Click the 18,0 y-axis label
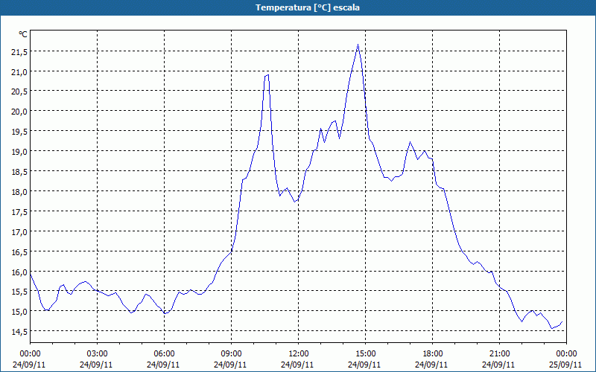This screenshot has width=596, height=372. tap(19, 192)
